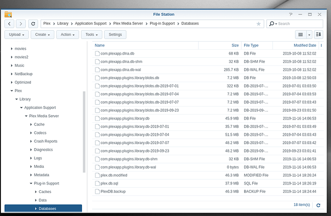Go back with the left arrow button
Screen dimensions: 331x216
coord(9,24)
